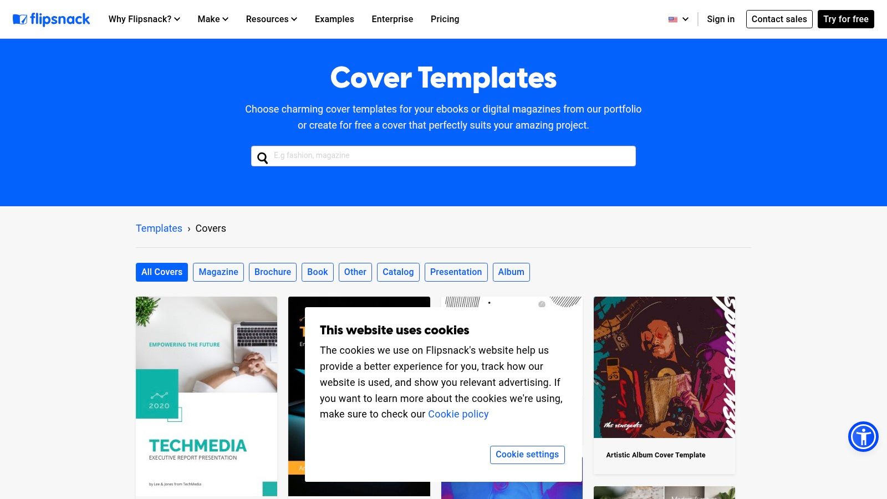Open the Resources dropdown menu
The width and height of the screenshot is (887, 499).
click(272, 19)
